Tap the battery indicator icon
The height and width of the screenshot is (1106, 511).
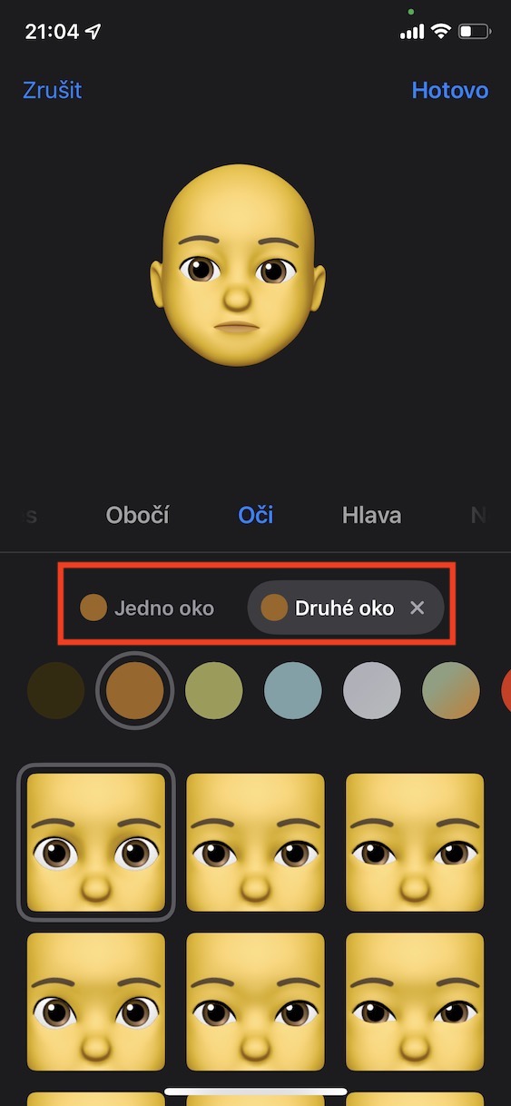pos(475,32)
